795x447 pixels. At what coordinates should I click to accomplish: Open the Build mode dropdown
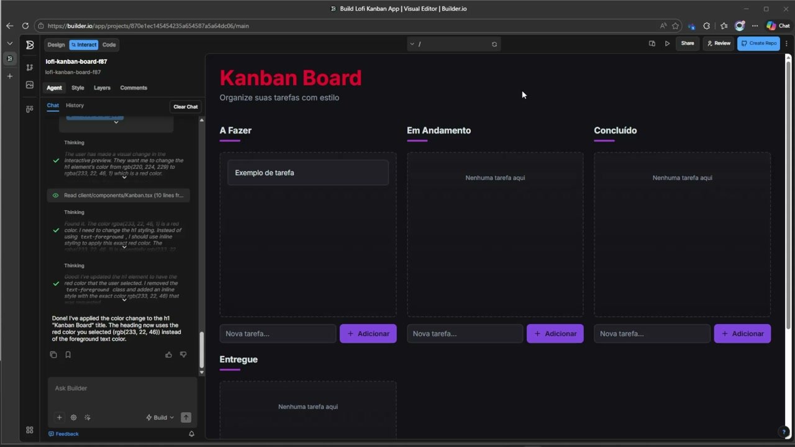point(160,418)
